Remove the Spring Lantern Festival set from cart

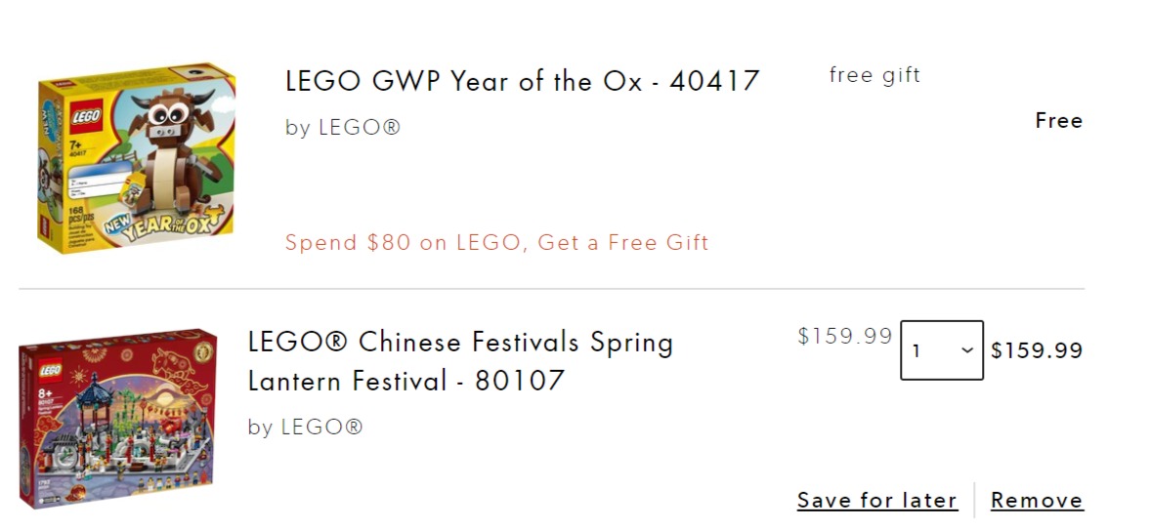click(1037, 500)
